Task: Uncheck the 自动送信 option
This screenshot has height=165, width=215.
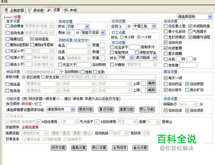Action: 165,110
